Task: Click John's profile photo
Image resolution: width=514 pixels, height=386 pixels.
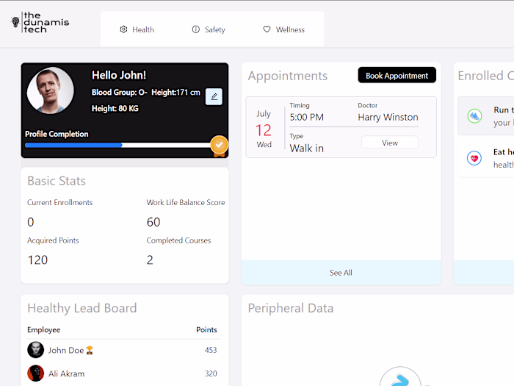Action: pos(50,90)
